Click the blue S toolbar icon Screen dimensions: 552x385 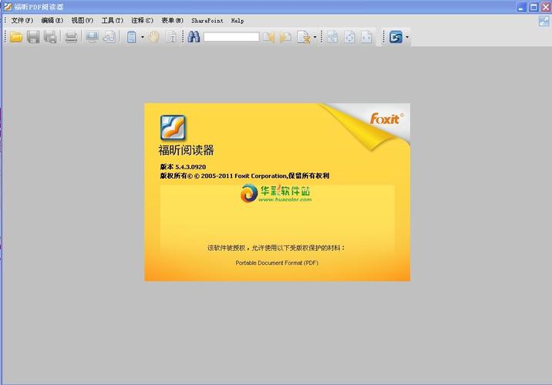(395, 37)
